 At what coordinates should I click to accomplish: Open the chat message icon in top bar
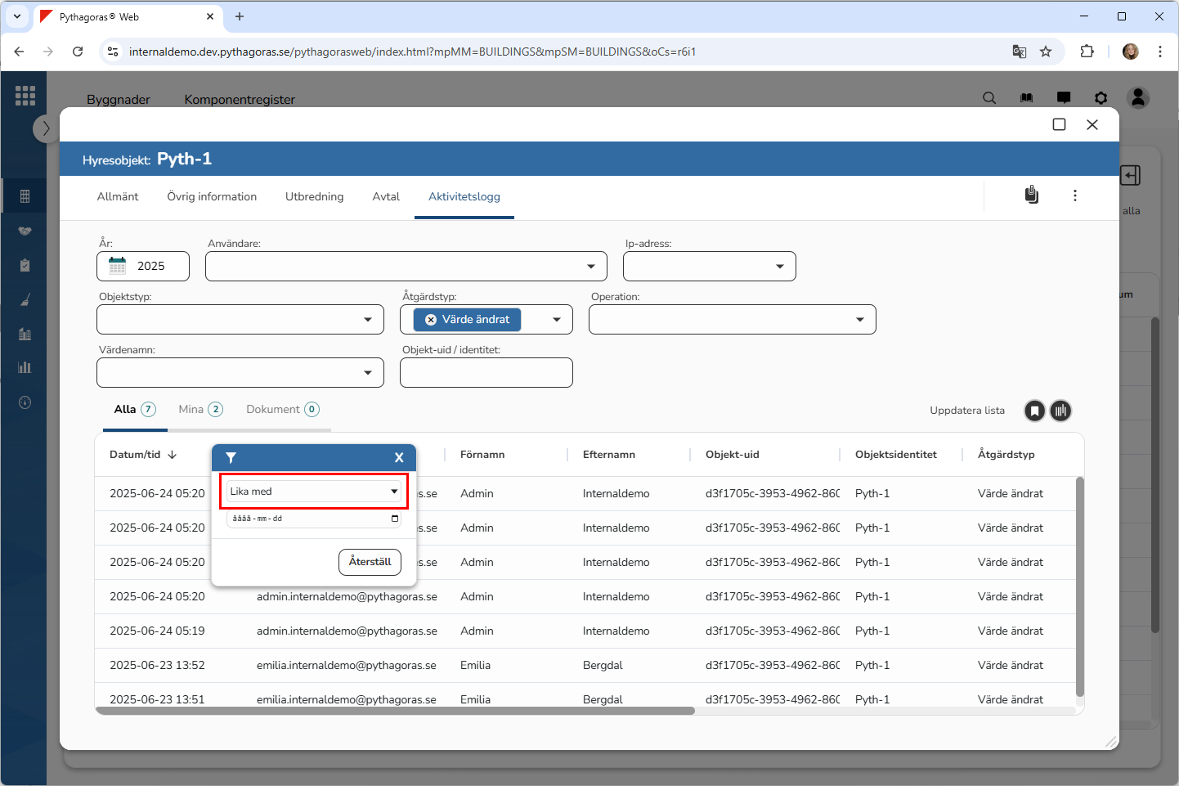(x=1064, y=98)
